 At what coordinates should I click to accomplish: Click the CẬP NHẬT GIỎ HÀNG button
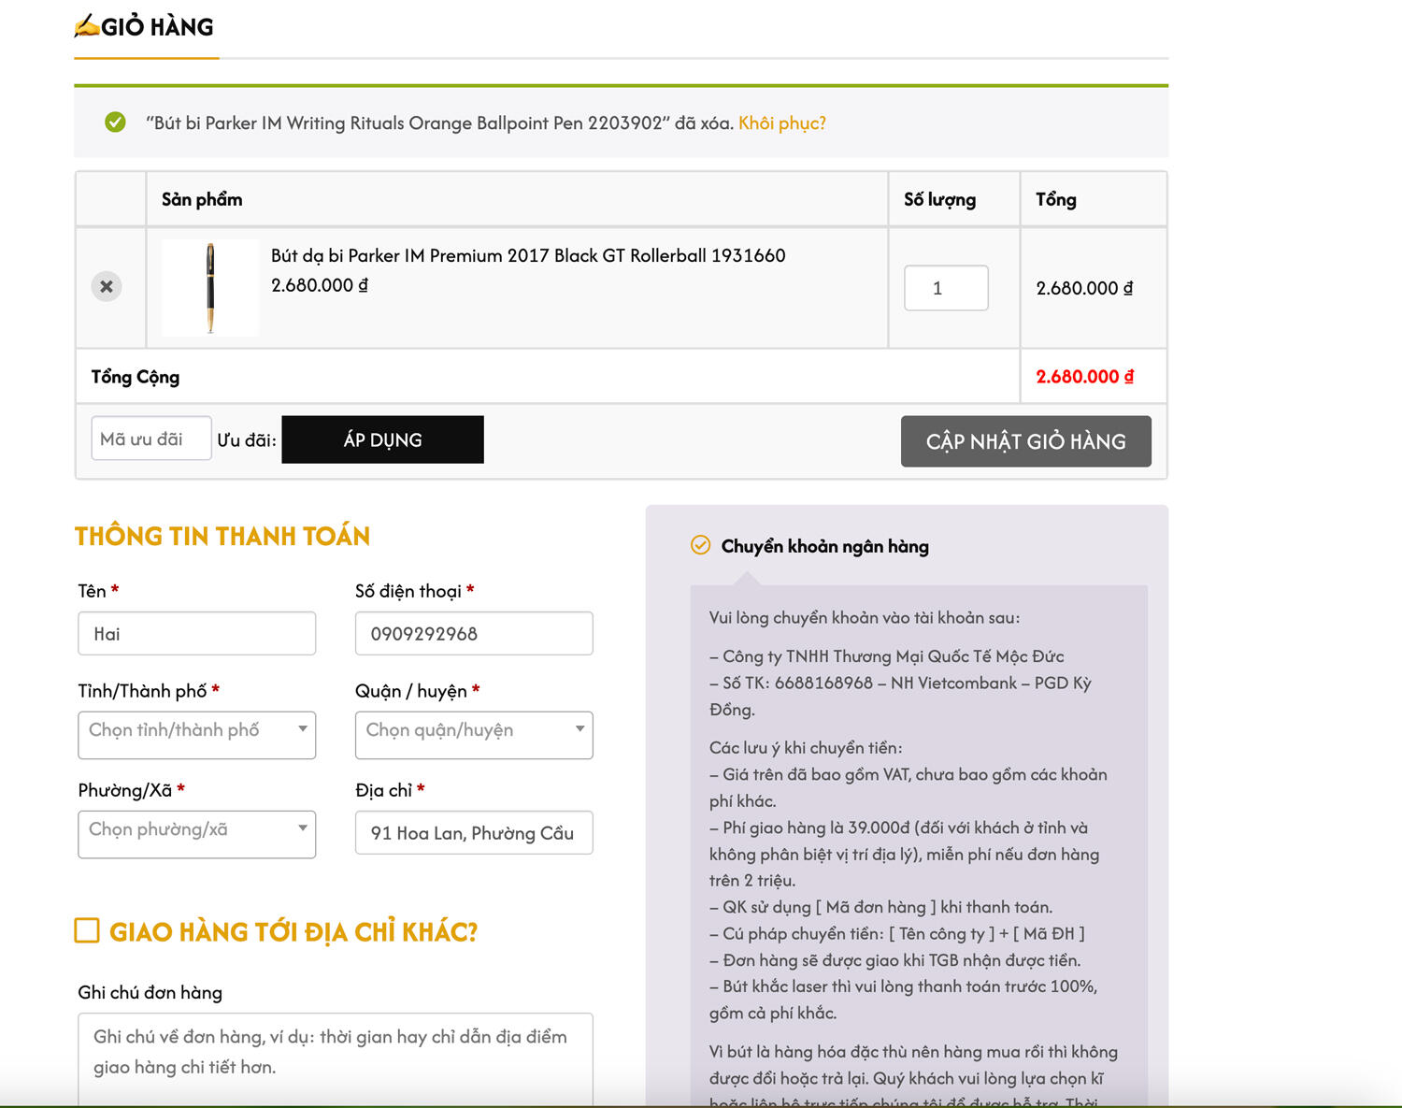[1026, 441]
